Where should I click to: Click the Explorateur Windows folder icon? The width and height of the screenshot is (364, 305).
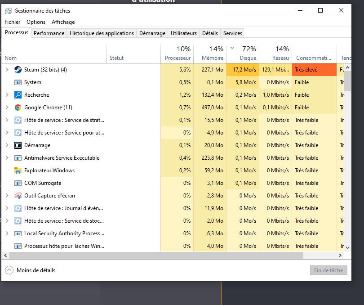[x=18, y=170]
